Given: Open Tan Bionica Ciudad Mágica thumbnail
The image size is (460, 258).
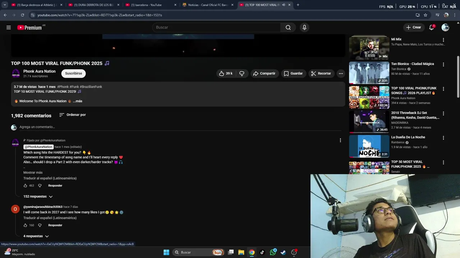Looking at the screenshot, I should point(369,73).
